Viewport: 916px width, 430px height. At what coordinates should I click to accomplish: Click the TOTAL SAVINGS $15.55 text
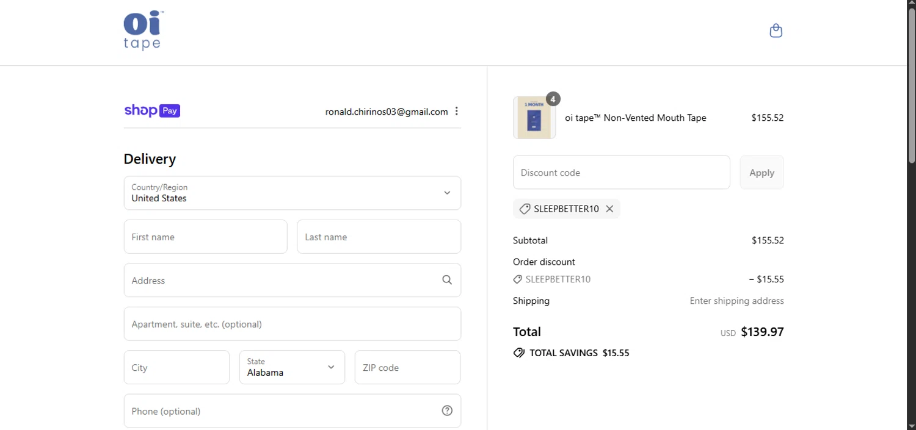[580, 353]
